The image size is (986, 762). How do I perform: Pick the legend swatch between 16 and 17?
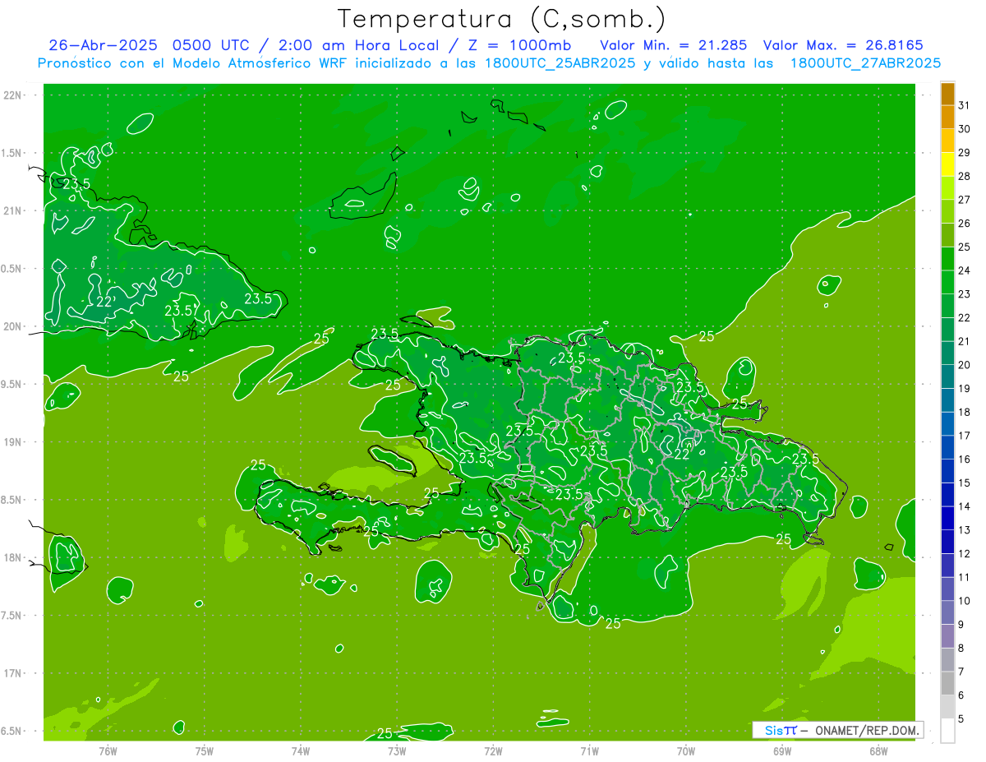pos(947,448)
